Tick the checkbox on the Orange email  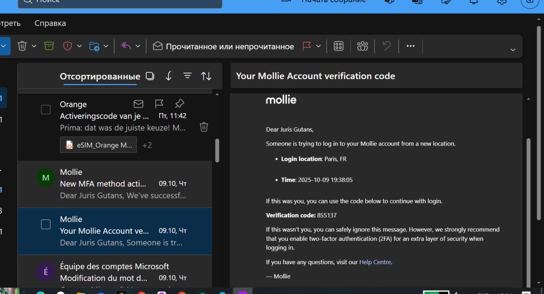coord(45,110)
